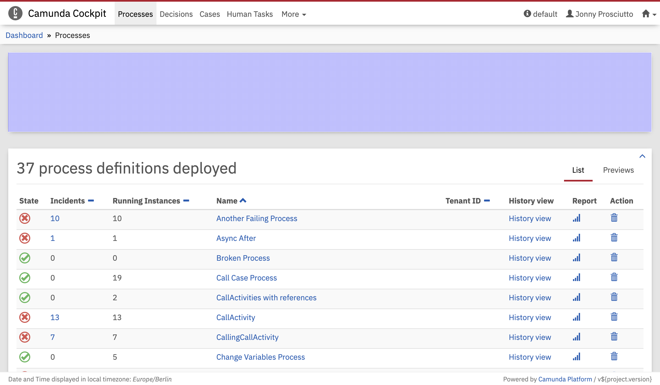This screenshot has height=385, width=660.
Task: Delete Async After process definition
Action: pyautogui.click(x=614, y=238)
